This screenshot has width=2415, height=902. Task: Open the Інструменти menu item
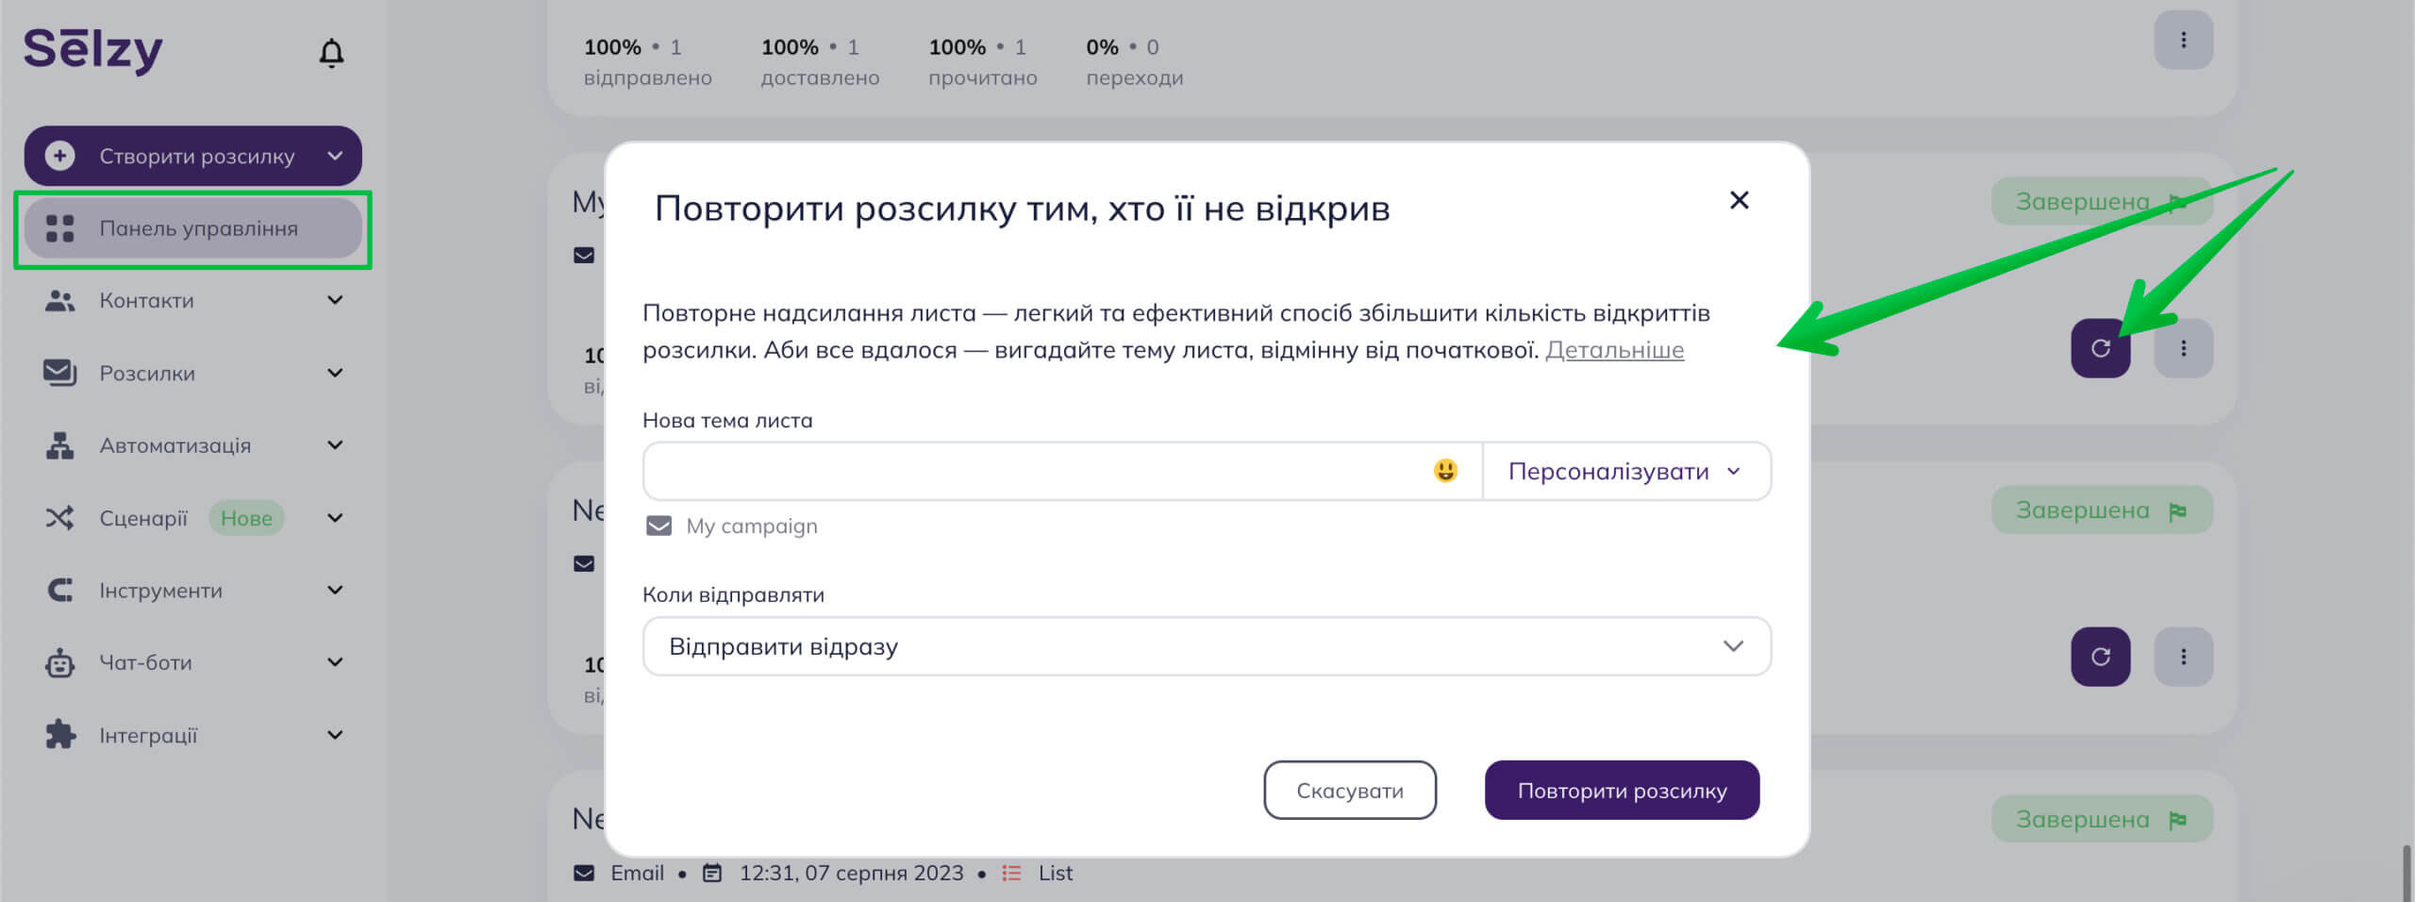click(x=193, y=591)
